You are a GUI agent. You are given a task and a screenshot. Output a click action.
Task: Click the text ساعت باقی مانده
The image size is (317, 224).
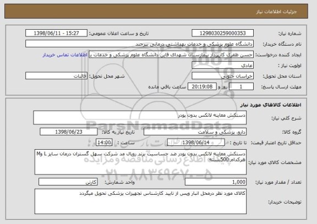click(167, 87)
